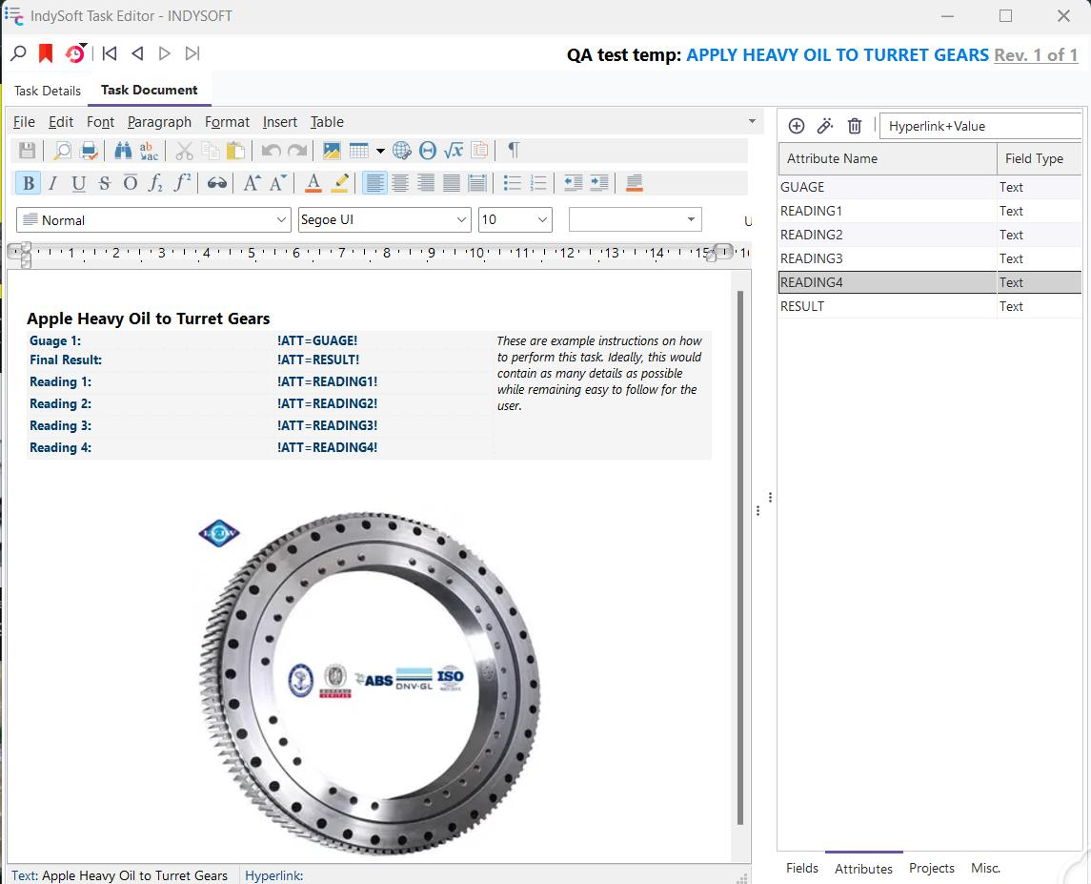Switch to the Task Details tab

48,91
